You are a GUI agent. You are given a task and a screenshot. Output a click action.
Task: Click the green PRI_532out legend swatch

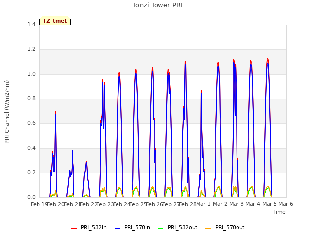tap(161, 228)
